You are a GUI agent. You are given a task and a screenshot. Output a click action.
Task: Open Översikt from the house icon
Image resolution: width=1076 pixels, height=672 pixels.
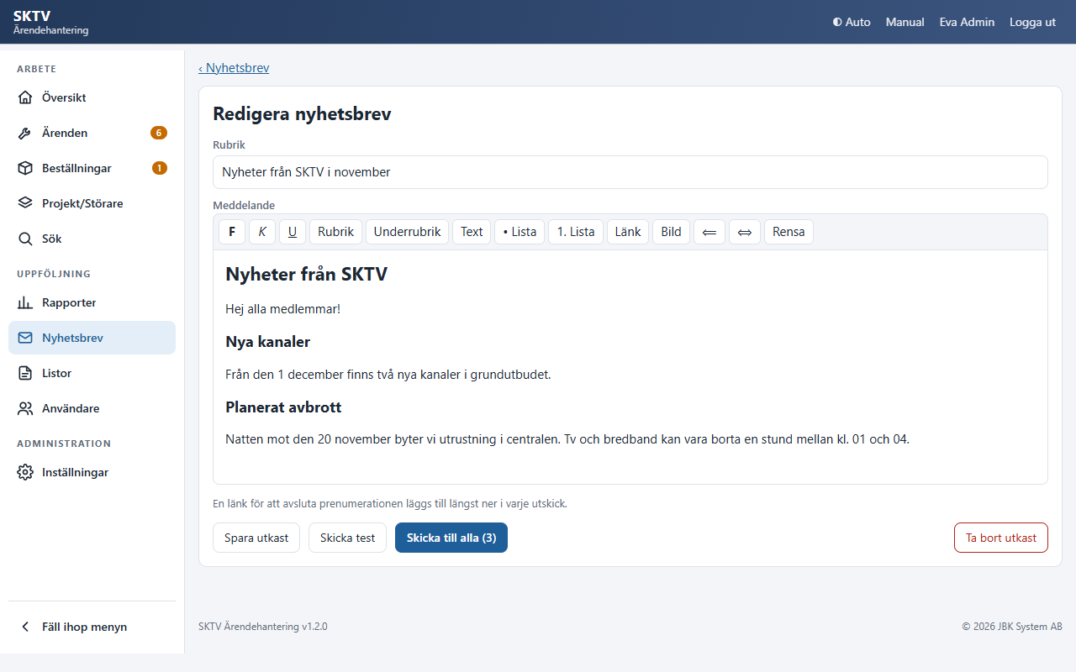pyautogui.click(x=25, y=97)
